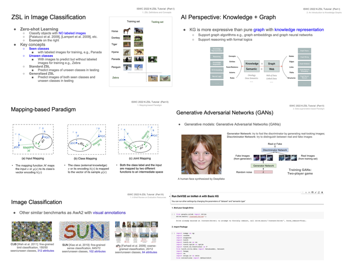This screenshot has height=266, width=356.
Task: Click the colorful SUN logo image
Action: [x=84, y=231]
